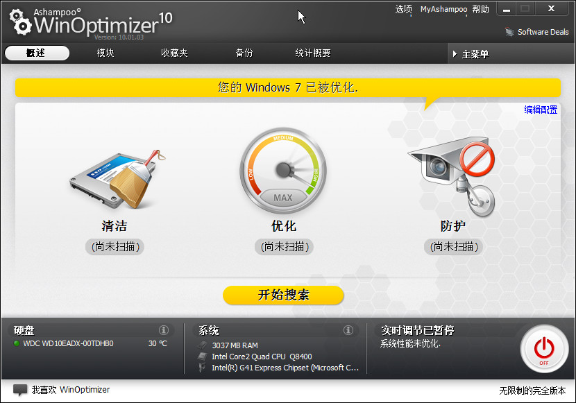This screenshot has width=576, height=403.
Task: Click the yellow Windows 7 已被优化 banner
Action: (x=287, y=87)
